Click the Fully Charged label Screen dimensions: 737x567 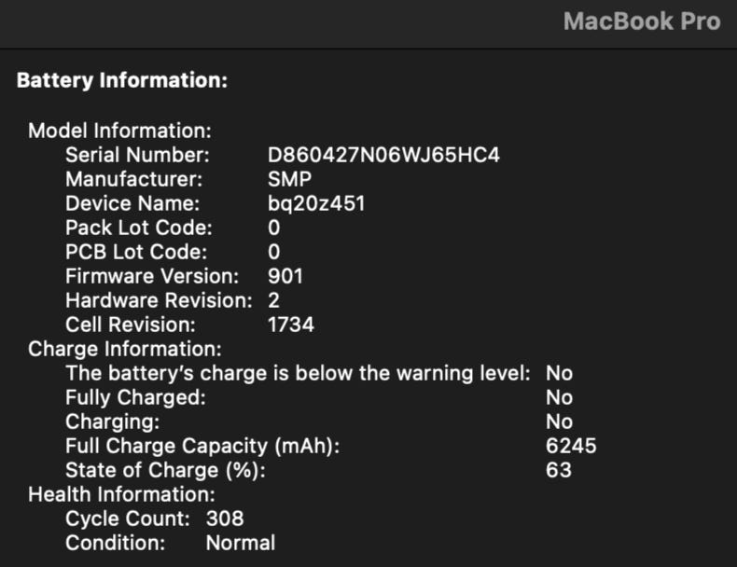pos(135,397)
